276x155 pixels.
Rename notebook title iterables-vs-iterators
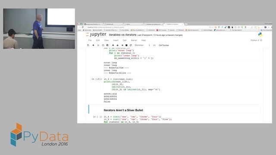pyautogui.click(x=122, y=35)
